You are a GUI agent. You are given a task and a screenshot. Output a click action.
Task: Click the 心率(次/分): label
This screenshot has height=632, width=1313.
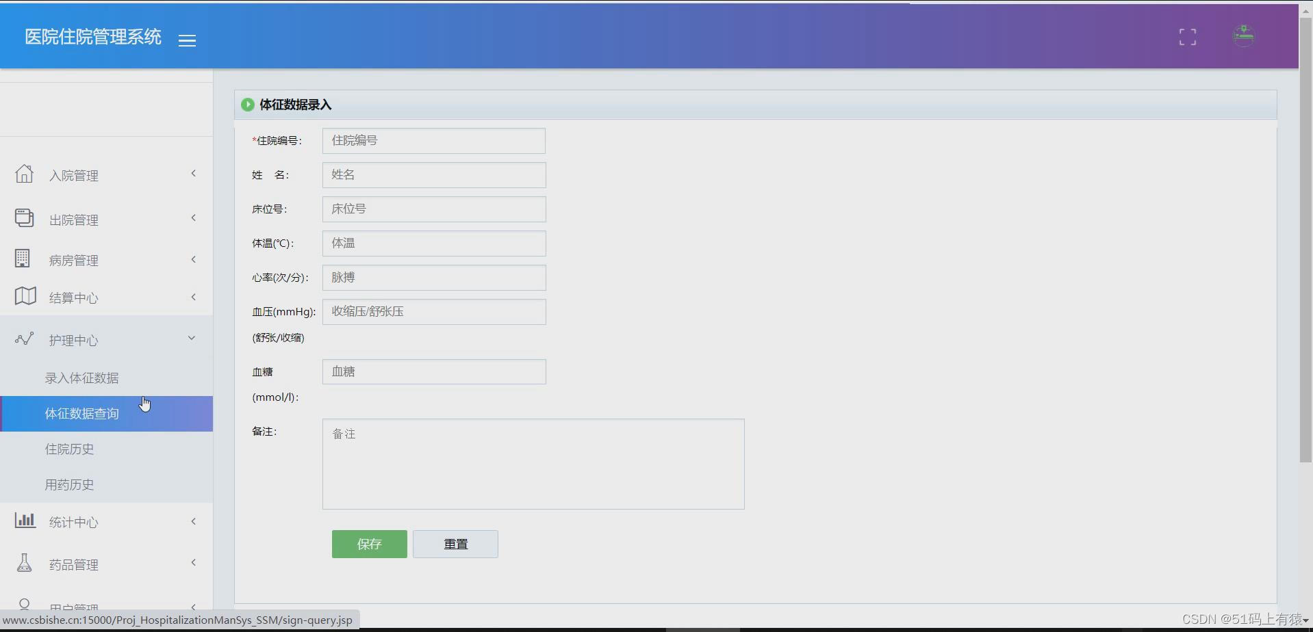pyautogui.click(x=280, y=278)
